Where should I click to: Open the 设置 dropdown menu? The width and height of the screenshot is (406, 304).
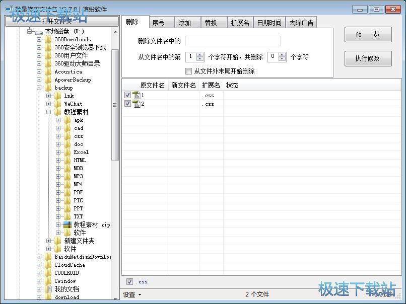click(132, 294)
